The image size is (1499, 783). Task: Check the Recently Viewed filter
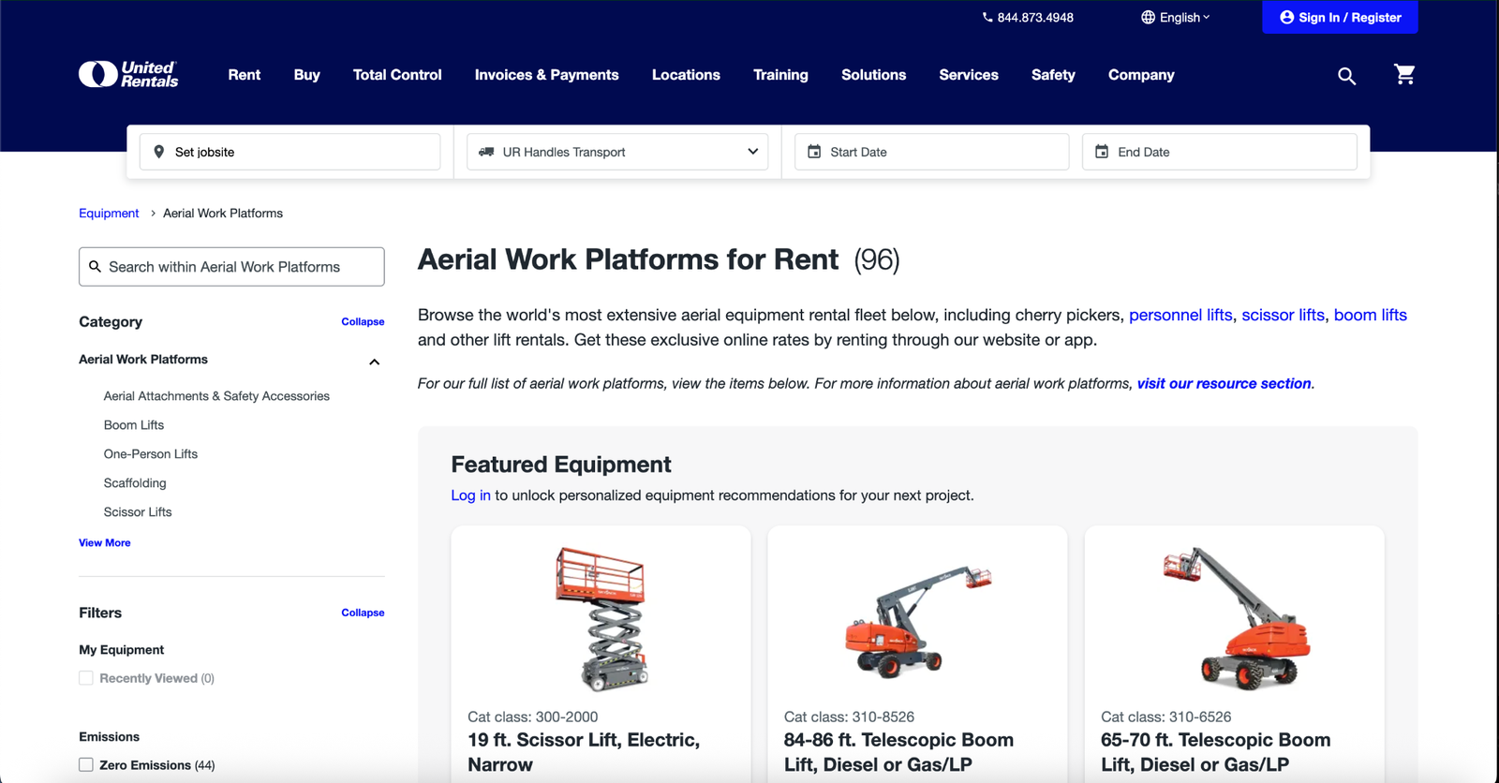point(86,678)
